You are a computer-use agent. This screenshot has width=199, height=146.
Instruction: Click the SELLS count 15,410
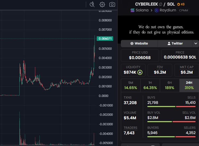(x=191, y=103)
